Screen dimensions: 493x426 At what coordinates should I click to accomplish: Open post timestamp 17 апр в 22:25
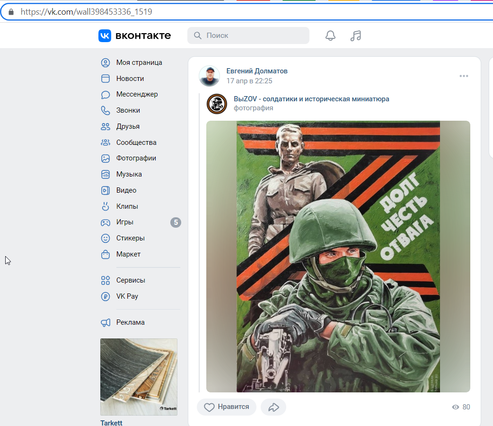[249, 81]
